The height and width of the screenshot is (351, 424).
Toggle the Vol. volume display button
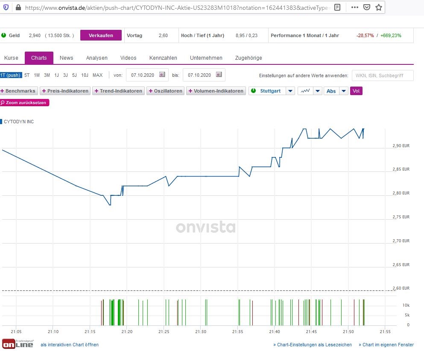tap(356, 91)
